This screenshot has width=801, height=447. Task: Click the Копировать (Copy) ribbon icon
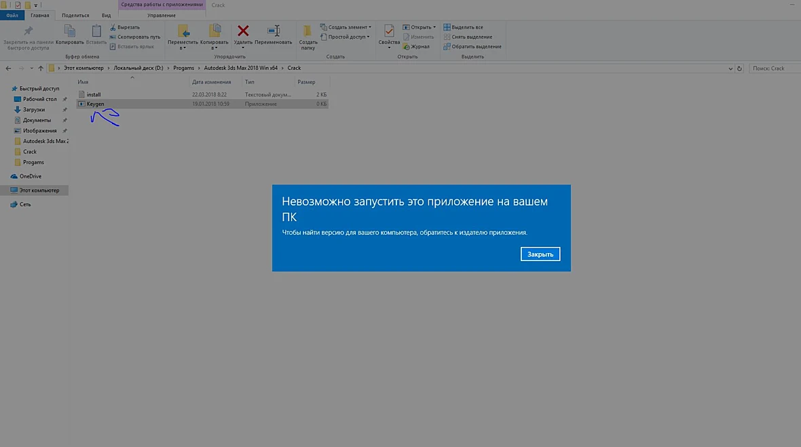(x=69, y=31)
